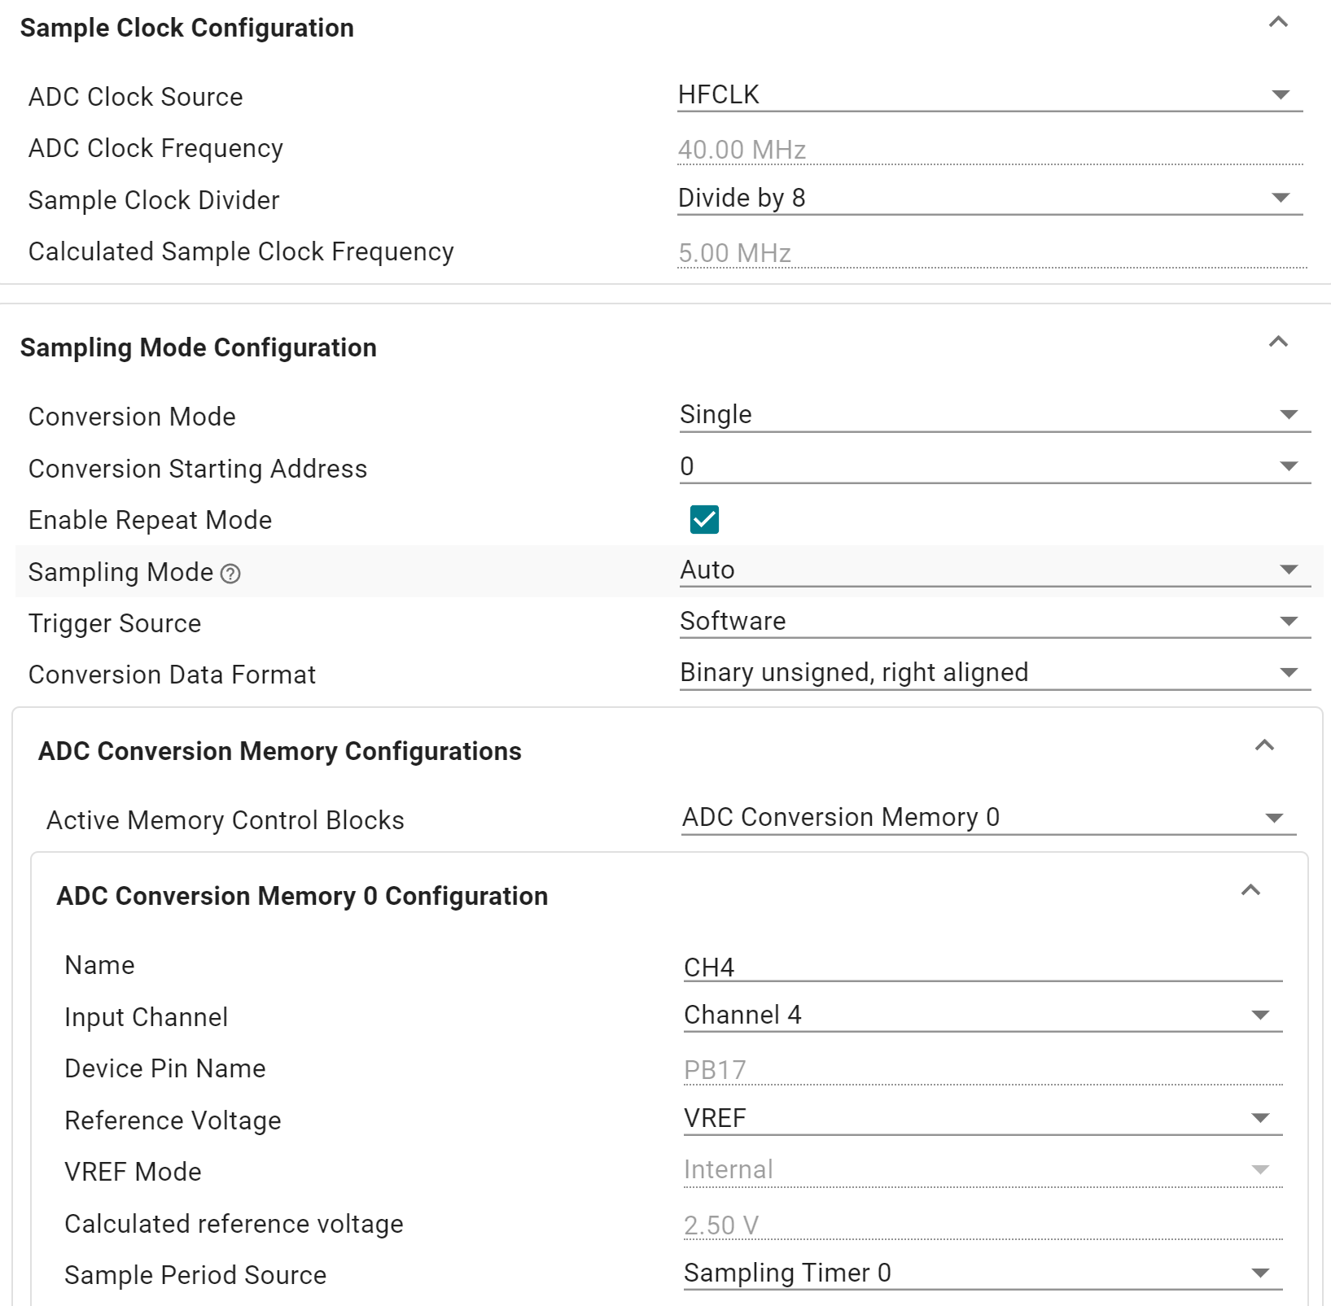Collapse ADC Conversion Memory Configurations panel

coord(1264,745)
